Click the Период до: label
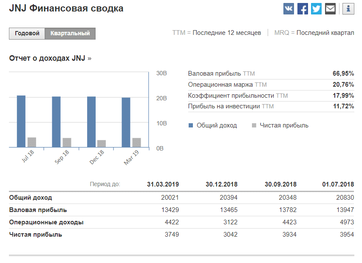Image resolution: width=362 pixels, height=263 pixels. point(105,184)
